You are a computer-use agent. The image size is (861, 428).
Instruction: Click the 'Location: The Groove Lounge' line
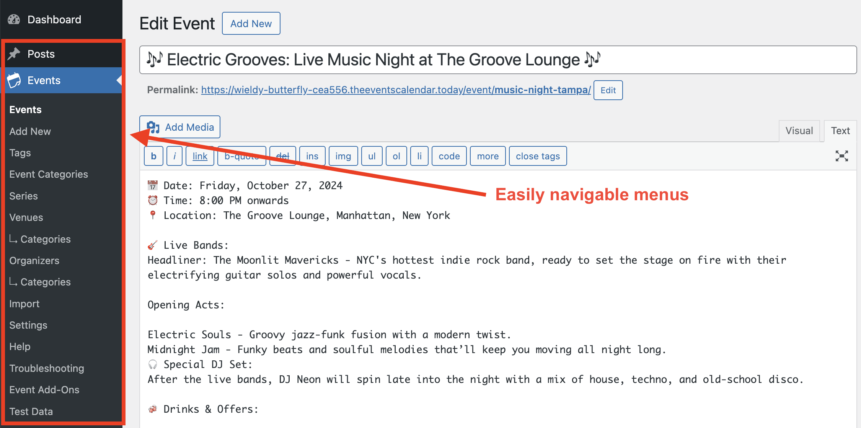299,216
